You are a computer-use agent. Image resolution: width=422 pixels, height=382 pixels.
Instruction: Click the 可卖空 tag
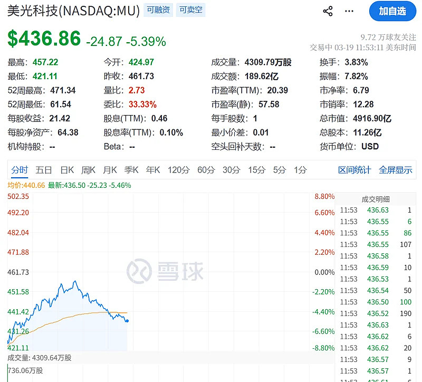(x=191, y=10)
